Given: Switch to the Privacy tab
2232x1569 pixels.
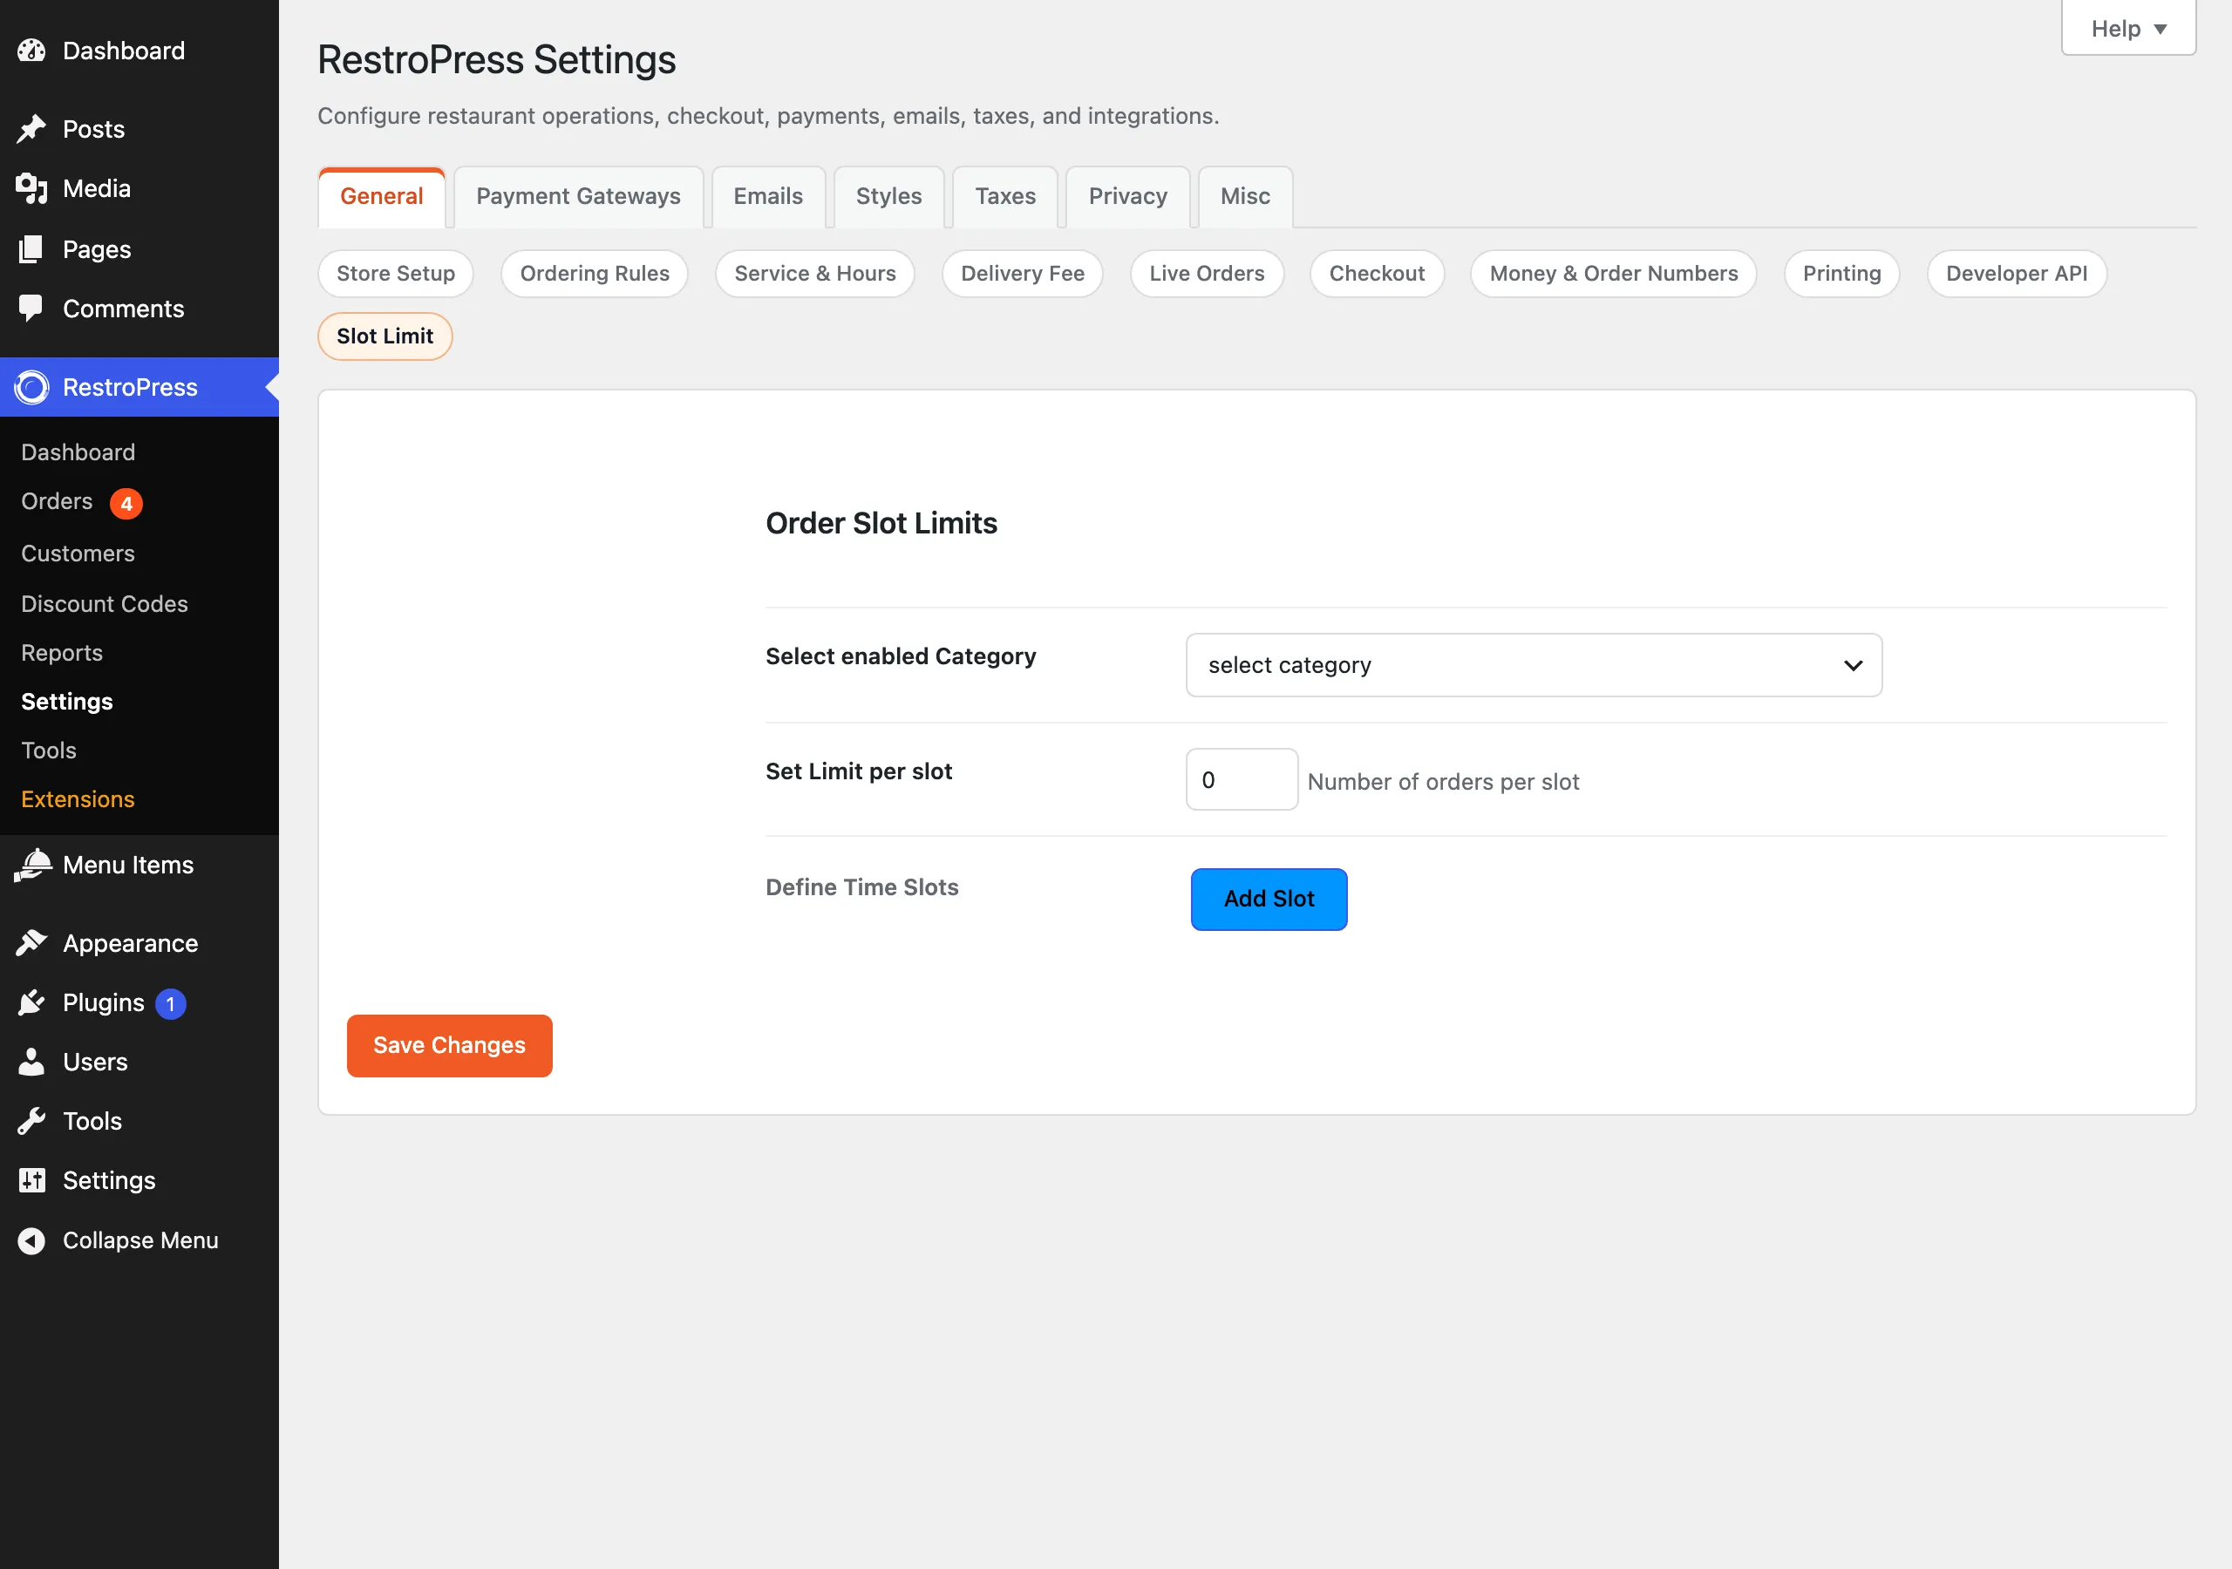Looking at the screenshot, I should (x=1127, y=196).
